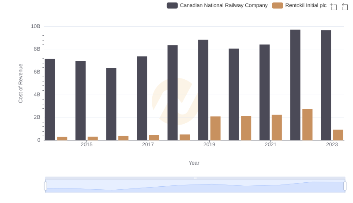The height and width of the screenshot is (203, 353).
Task: Select the 2016 Rentokil Initial bar
Action: [x=124, y=138]
